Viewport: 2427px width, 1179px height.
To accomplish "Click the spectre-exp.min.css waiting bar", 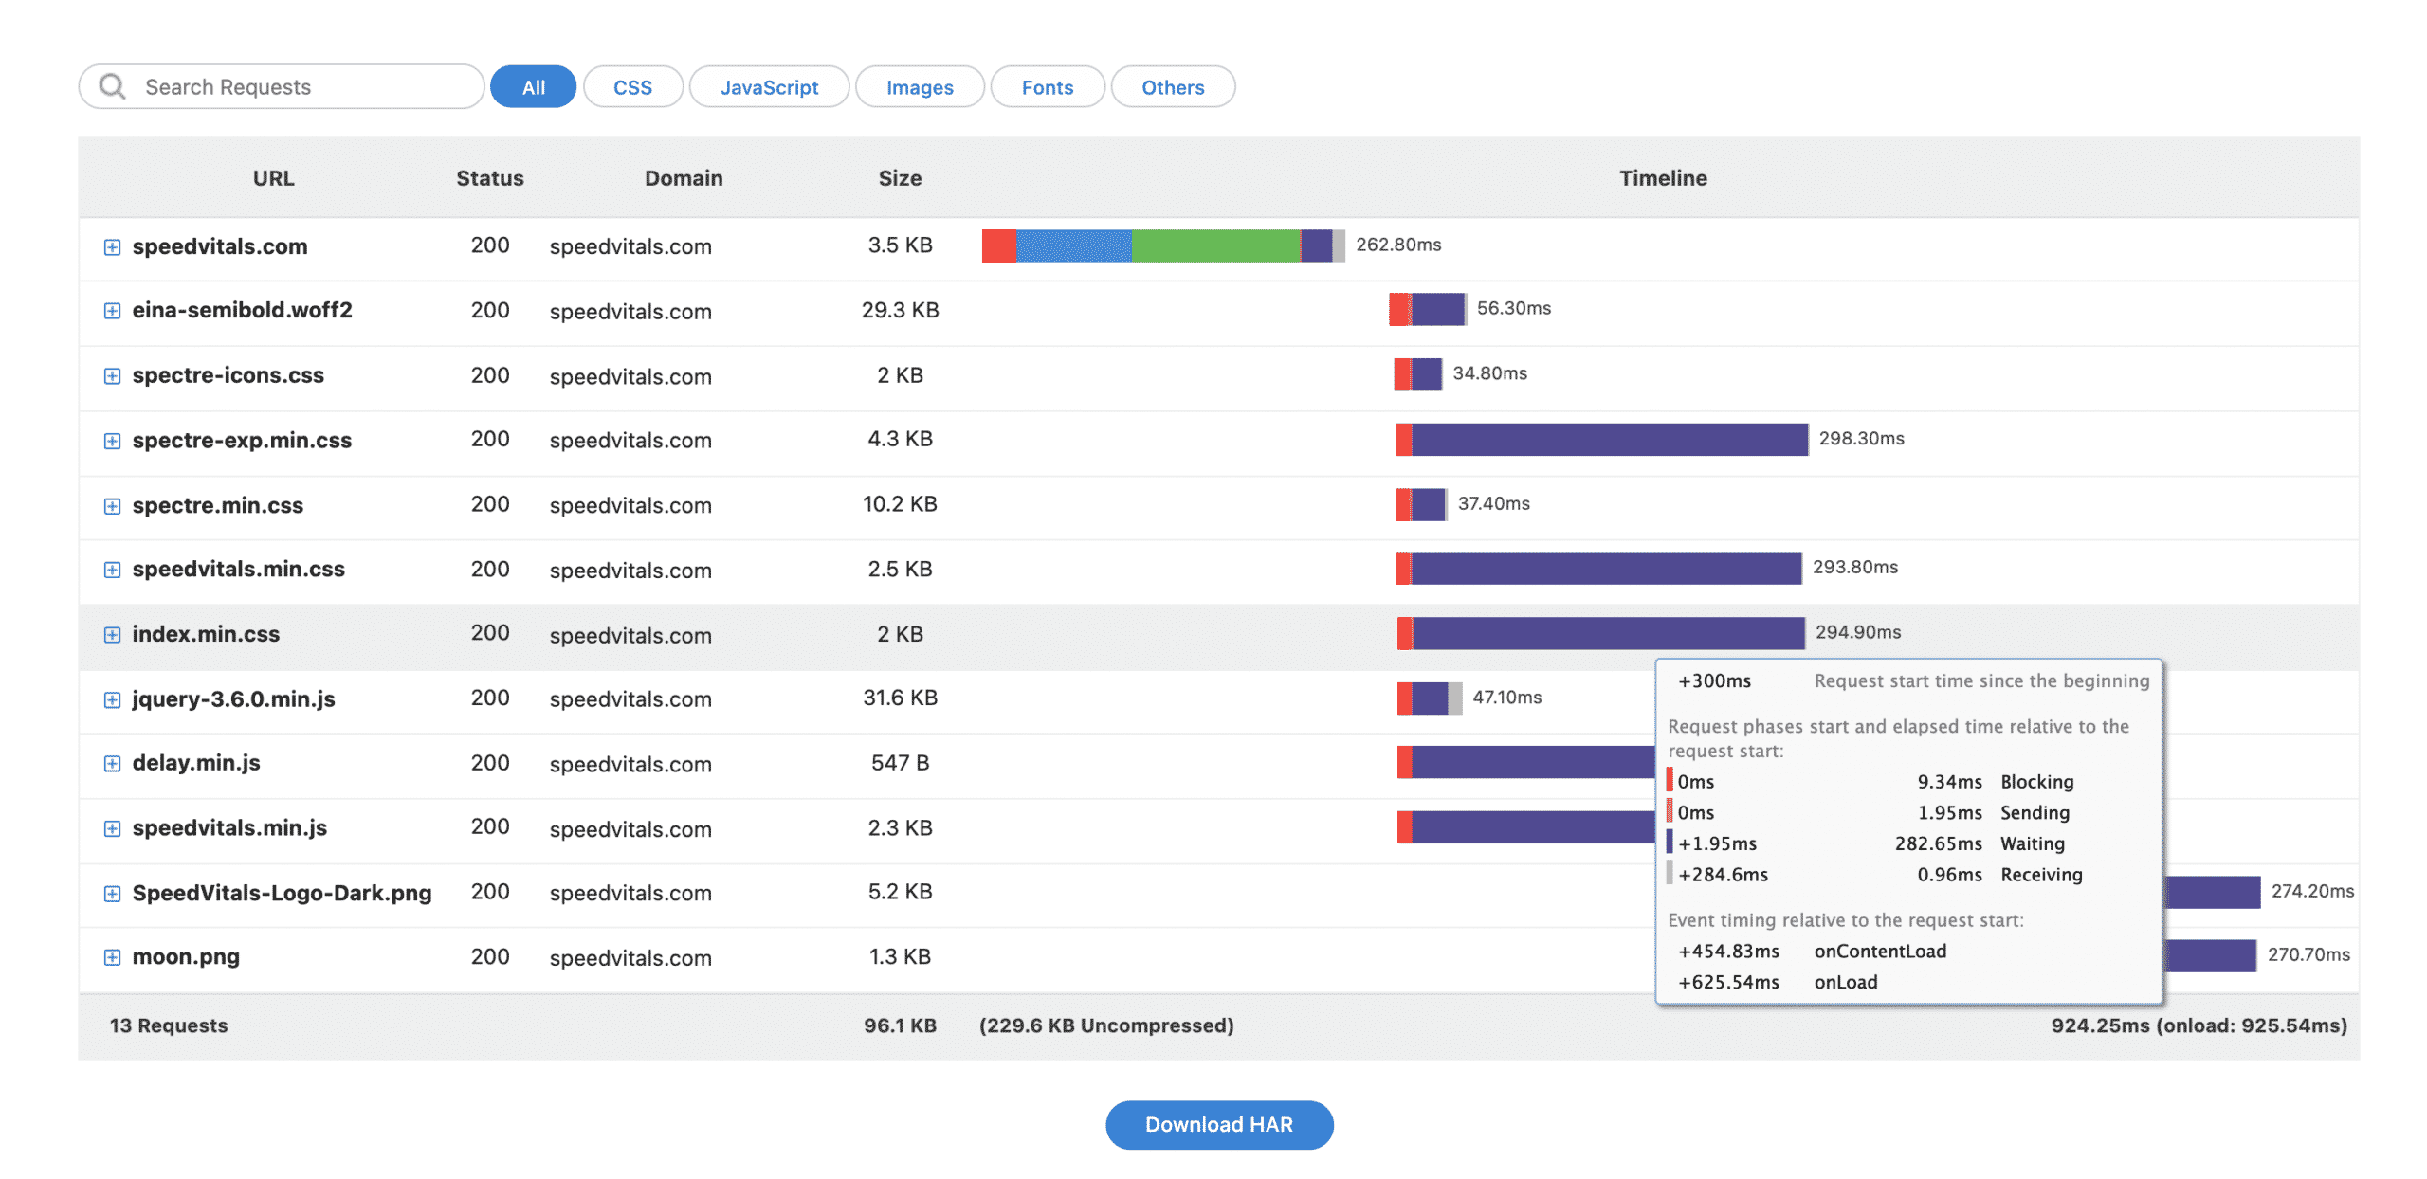I will click(x=1610, y=440).
